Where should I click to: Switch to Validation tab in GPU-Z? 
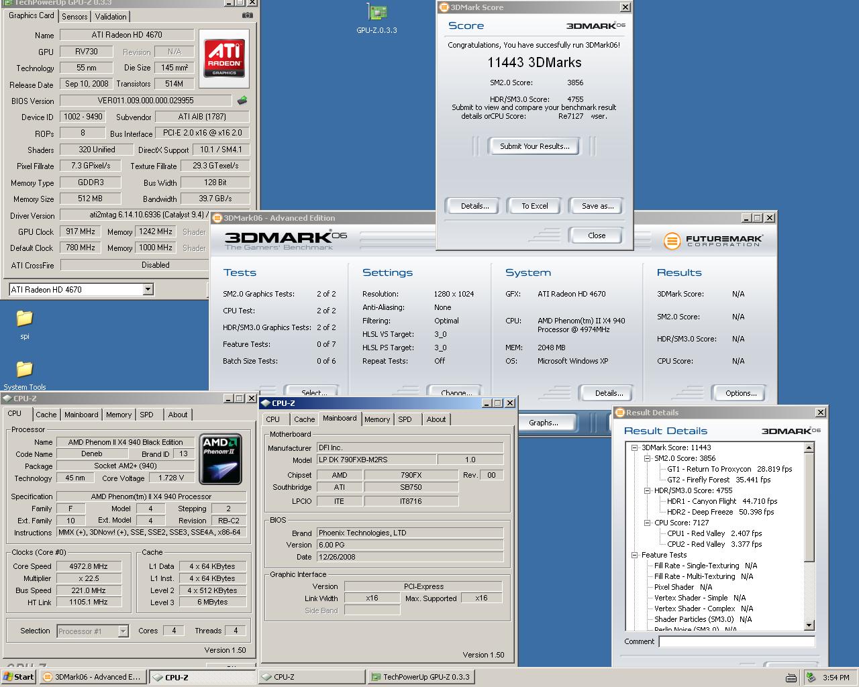(111, 16)
